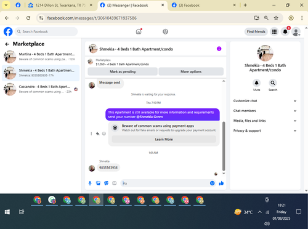Image resolution: width=308 pixels, height=229 pixels.
Task: Click listing thumbnail in details panel
Action: pos(265,53)
